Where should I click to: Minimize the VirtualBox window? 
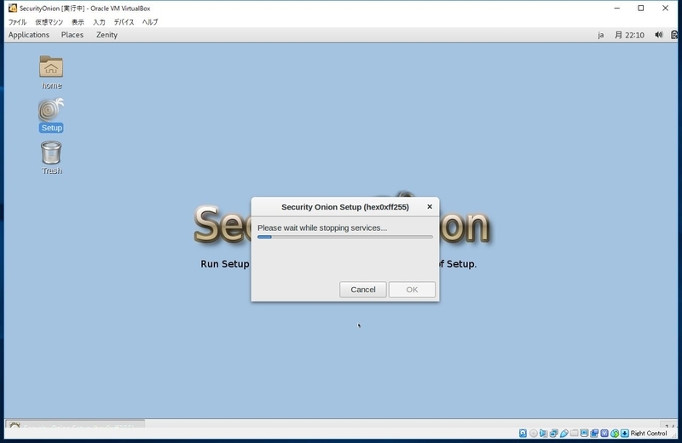click(x=616, y=8)
